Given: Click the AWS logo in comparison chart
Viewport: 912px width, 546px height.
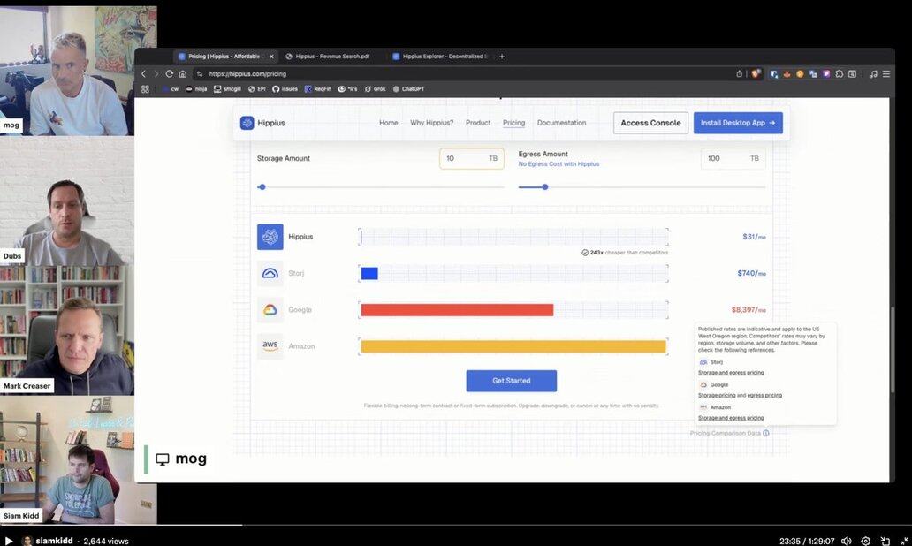Looking at the screenshot, I should (x=270, y=346).
